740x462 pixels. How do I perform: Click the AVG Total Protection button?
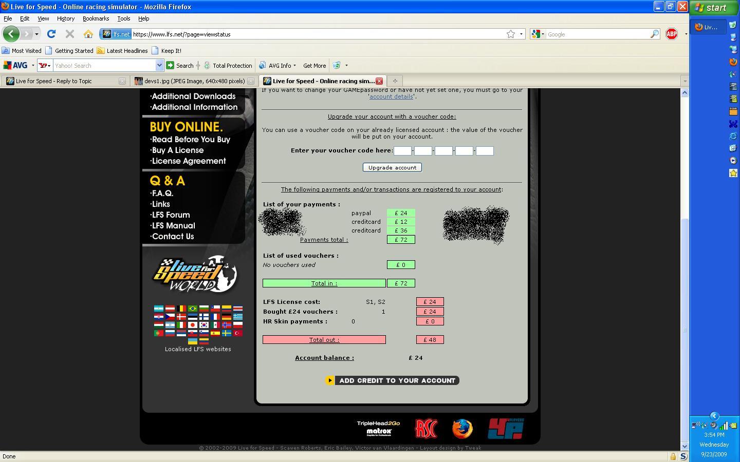pyautogui.click(x=228, y=65)
